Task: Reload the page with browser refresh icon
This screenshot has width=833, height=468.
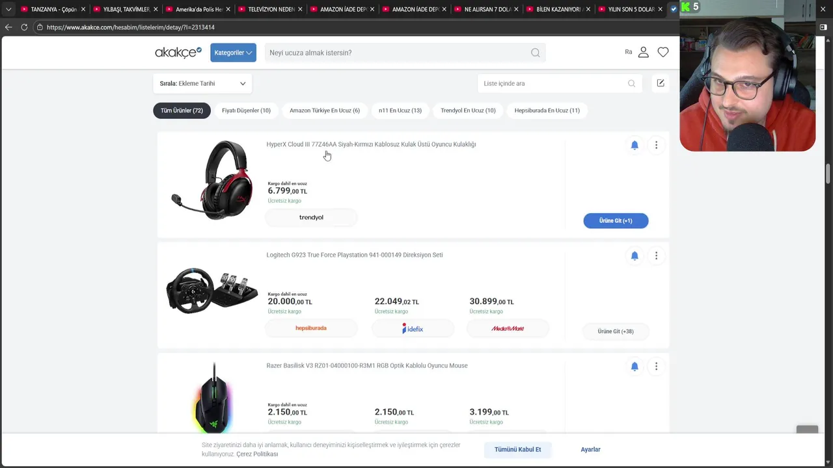Action: (24, 27)
